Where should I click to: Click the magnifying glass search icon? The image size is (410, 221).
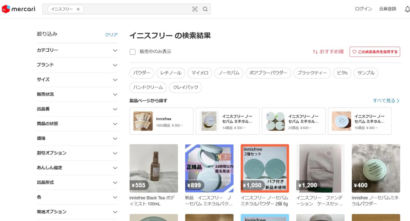(205, 9)
